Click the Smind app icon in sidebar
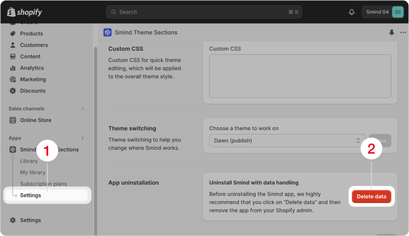The width and height of the screenshot is (409, 236). click(12, 150)
